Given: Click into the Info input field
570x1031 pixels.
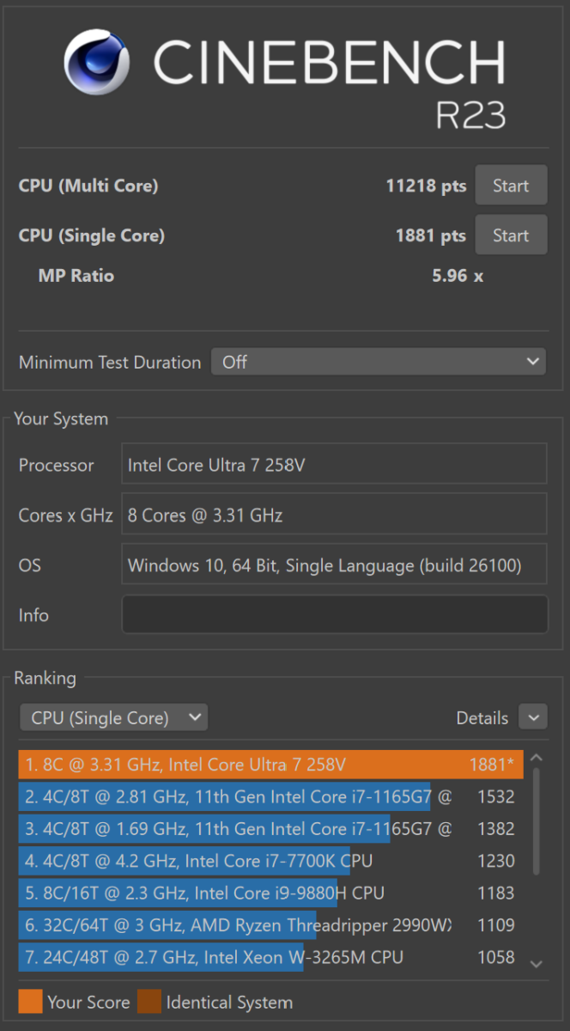Looking at the screenshot, I should coord(335,614).
